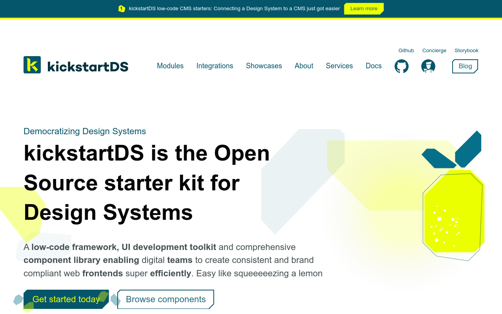Click the kickstartDS logo in header

click(76, 65)
